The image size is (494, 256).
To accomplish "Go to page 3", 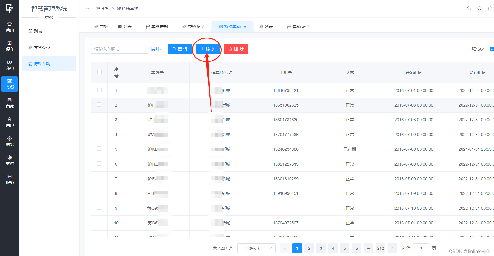I will pyautogui.click(x=321, y=248).
